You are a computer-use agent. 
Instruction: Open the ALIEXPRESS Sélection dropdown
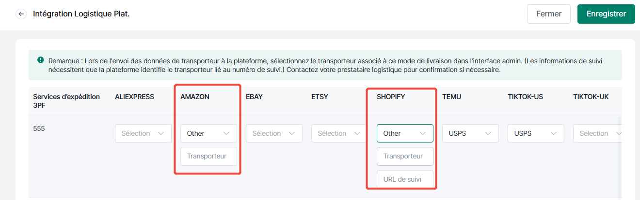coord(143,133)
